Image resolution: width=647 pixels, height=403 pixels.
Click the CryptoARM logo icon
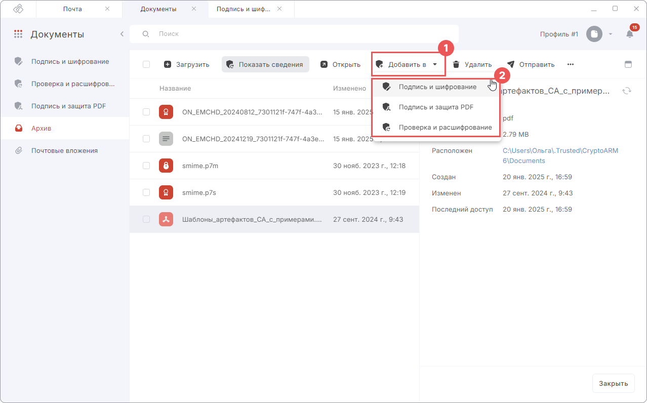[18, 9]
